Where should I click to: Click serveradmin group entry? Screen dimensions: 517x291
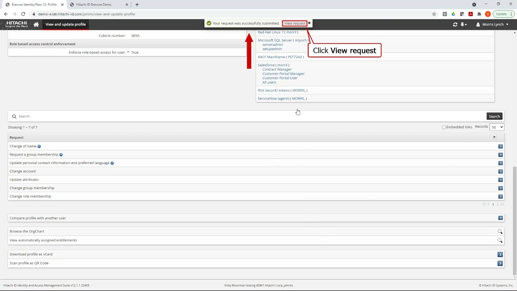click(272, 45)
